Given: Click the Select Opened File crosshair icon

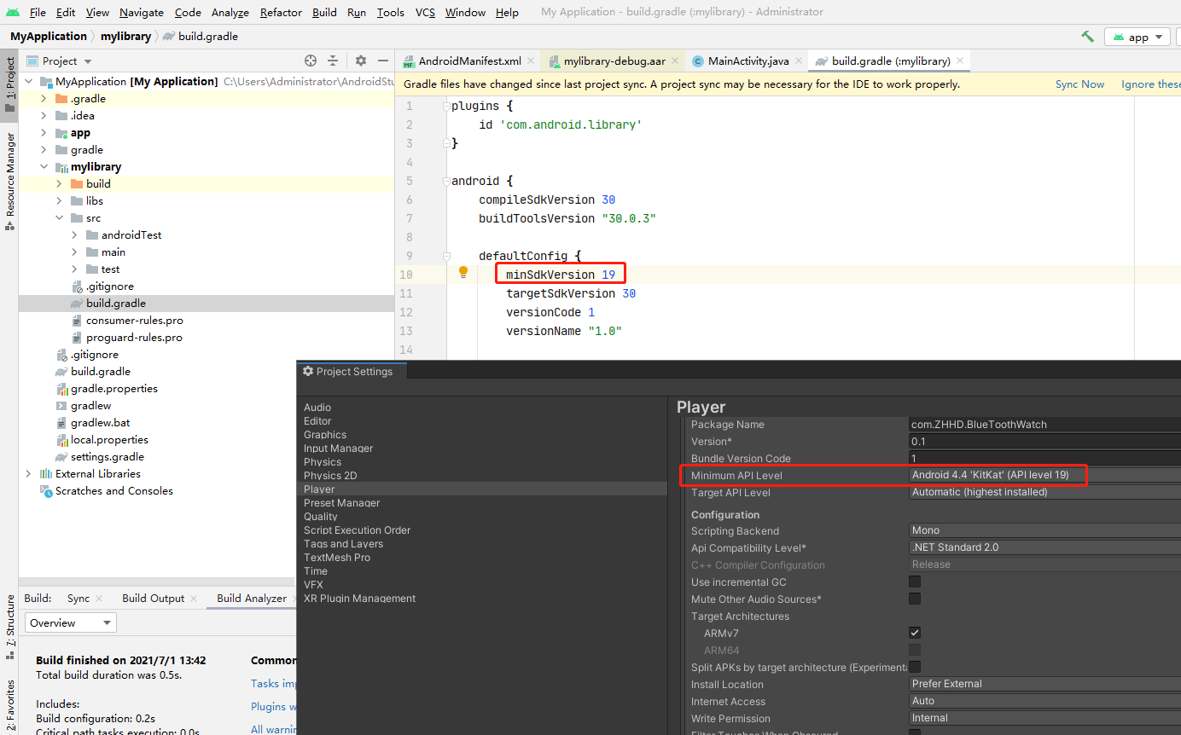Looking at the screenshot, I should [311, 61].
